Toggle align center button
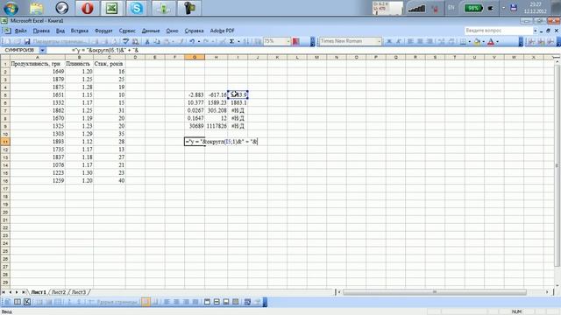The image size is (561, 315). 420,42
